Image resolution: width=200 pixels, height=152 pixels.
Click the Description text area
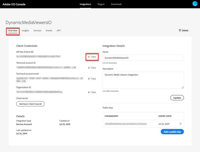143,80
